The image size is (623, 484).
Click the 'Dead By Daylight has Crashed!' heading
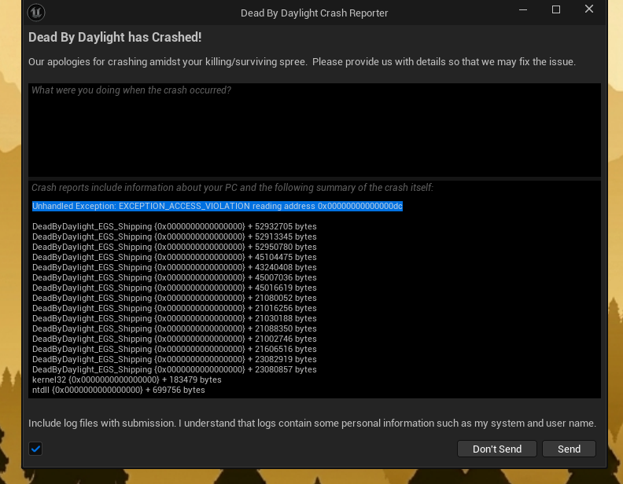click(115, 37)
